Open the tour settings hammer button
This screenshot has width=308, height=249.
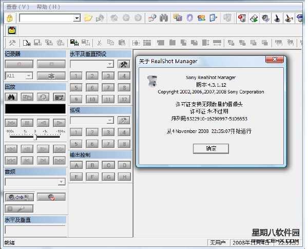(124, 120)
